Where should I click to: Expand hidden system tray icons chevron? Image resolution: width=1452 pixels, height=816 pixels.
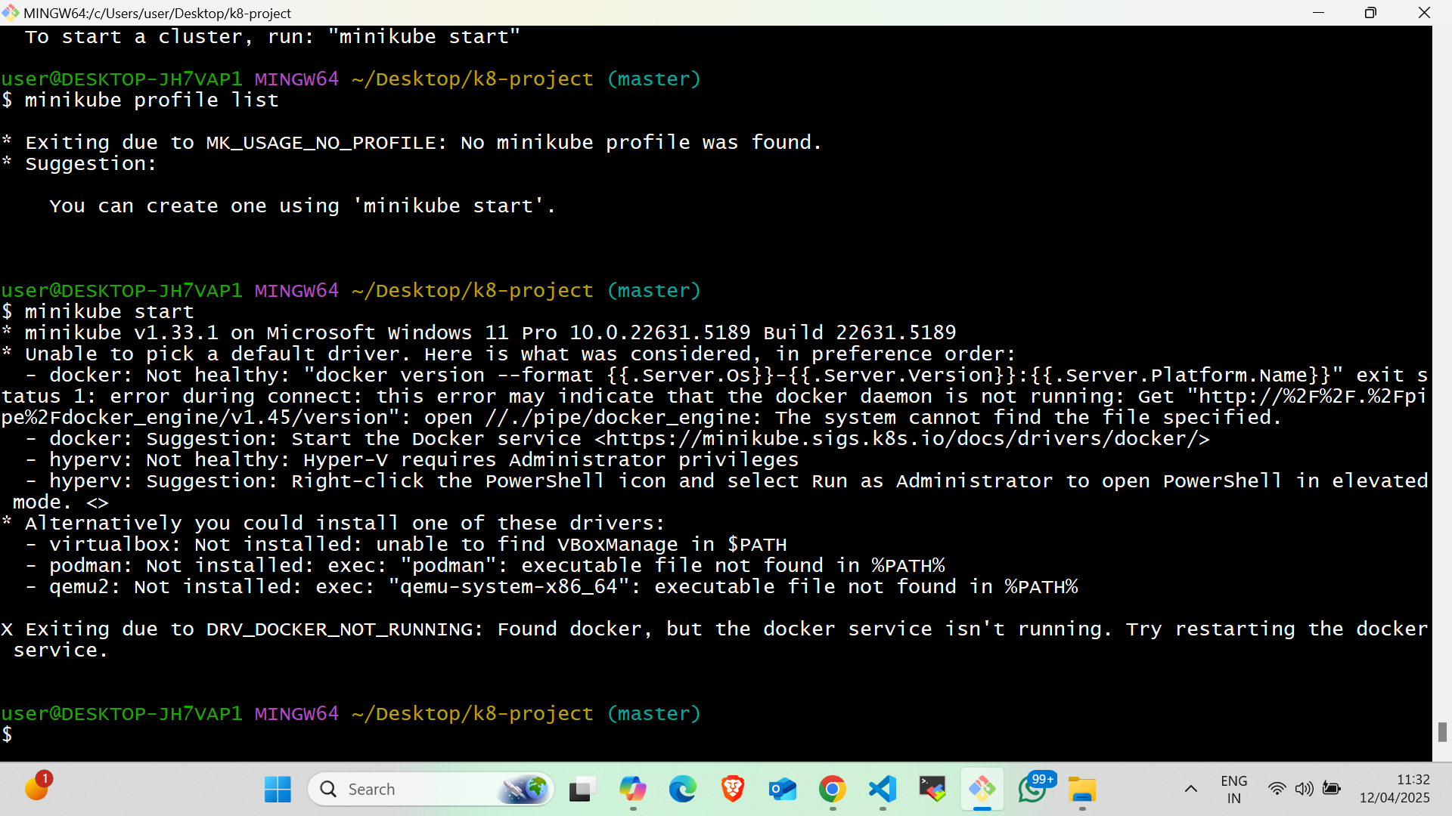1190,790
